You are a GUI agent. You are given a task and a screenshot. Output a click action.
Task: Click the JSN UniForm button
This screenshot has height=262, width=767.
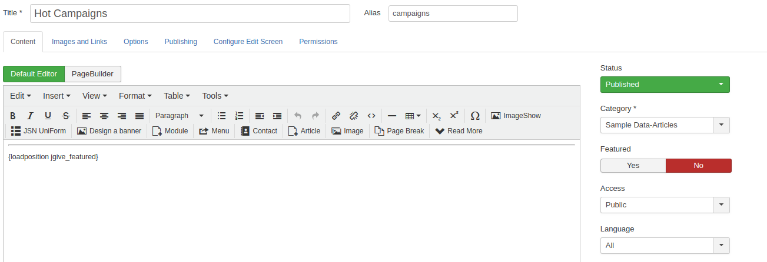(39, 131)
